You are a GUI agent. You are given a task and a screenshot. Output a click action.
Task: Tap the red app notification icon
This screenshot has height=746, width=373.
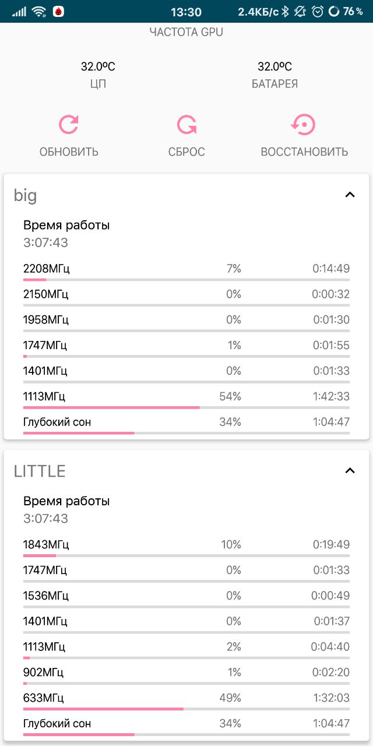tap(58, 12)
